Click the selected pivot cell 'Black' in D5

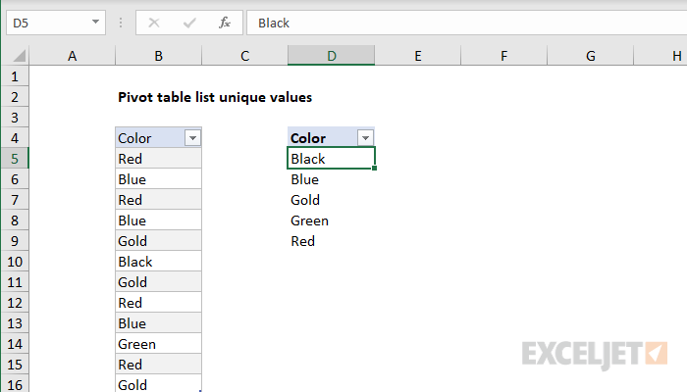[x=332, y=158]
